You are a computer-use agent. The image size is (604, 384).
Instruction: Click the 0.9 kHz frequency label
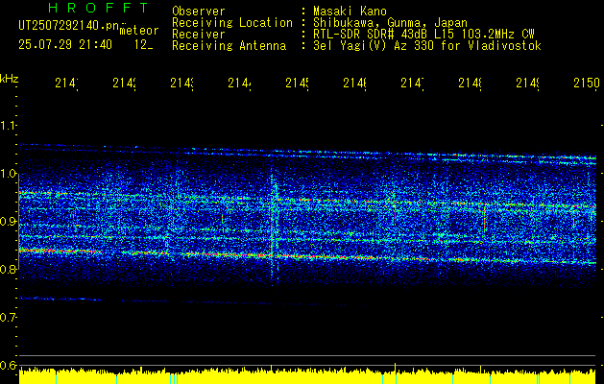point(8,222)
